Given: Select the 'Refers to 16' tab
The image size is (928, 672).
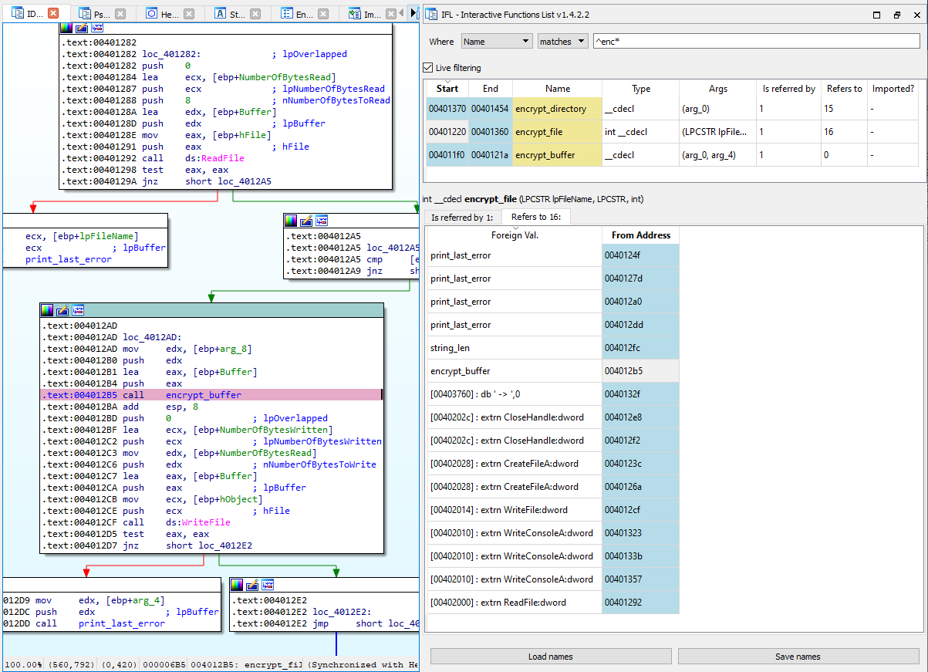Looking at the screenshot, I should (535, 217).
